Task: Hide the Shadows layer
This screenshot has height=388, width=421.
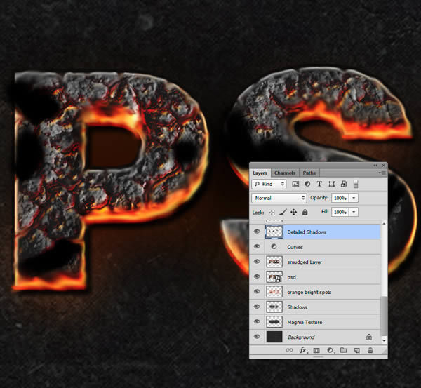Action: pos(257,307)
